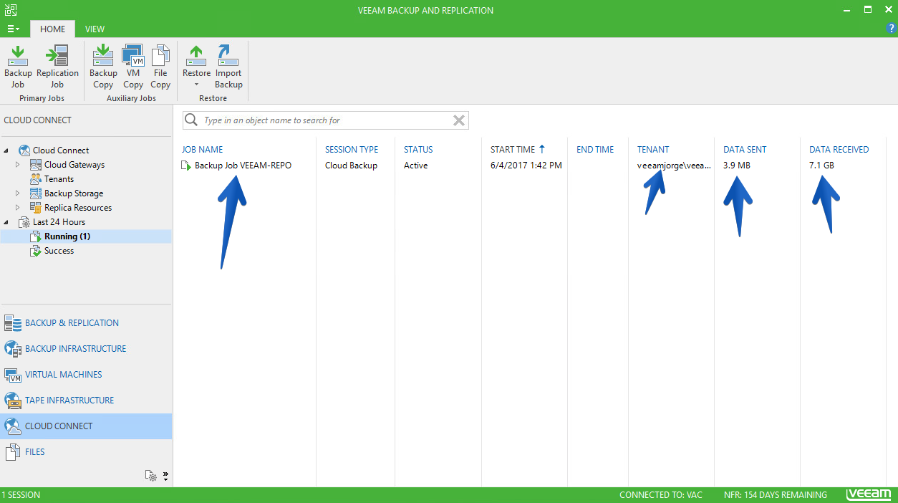This screenshot has height=503, width=898.
Task: Click the Cloud Backup session type cell
Action: (x=351, y=166)
